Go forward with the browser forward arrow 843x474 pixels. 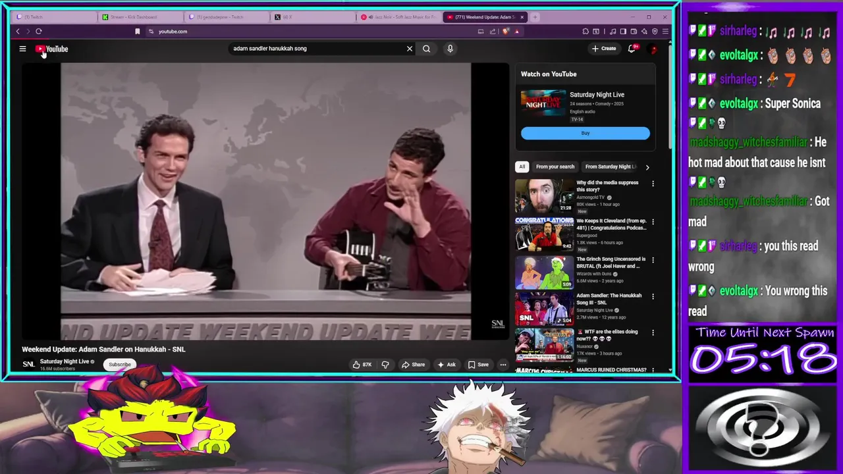[x=28, y=32]
